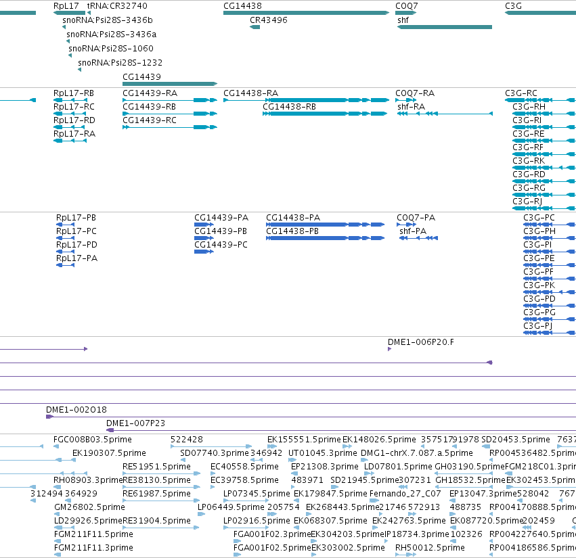Select transcript CG14438-RA
Image resolution: width=576 pixels, height=558 pixels.
tap(306, 100)
